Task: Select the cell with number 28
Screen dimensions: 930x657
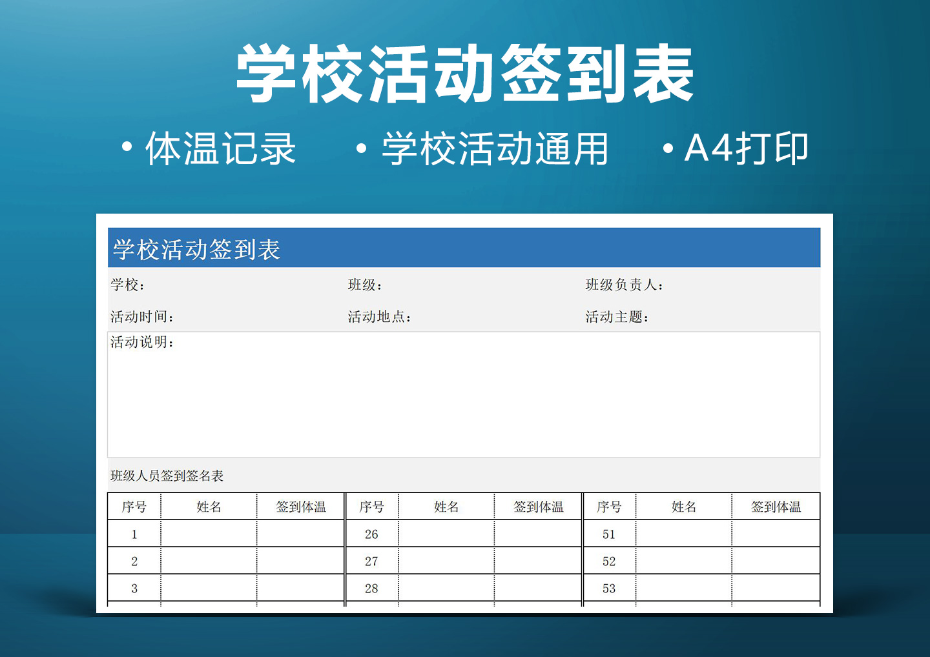Action: (x=372, y=588)
